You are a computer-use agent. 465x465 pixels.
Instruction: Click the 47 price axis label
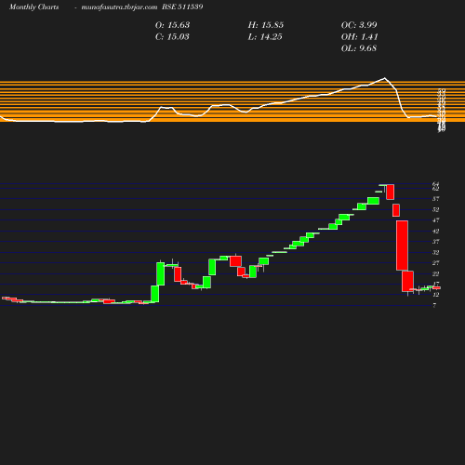coord(436,220)
